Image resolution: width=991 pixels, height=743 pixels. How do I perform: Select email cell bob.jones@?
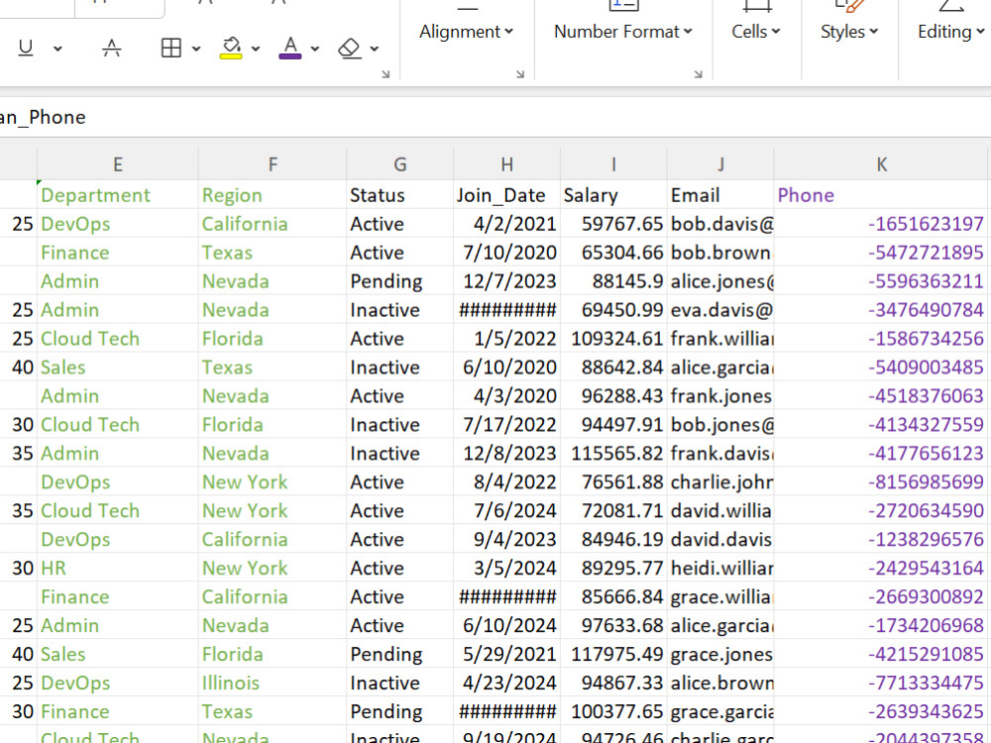[x=720, y=425]
